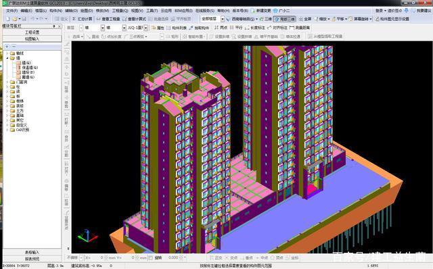
Task: Open the 工程量(Q) menu
Action: (120, 11)
